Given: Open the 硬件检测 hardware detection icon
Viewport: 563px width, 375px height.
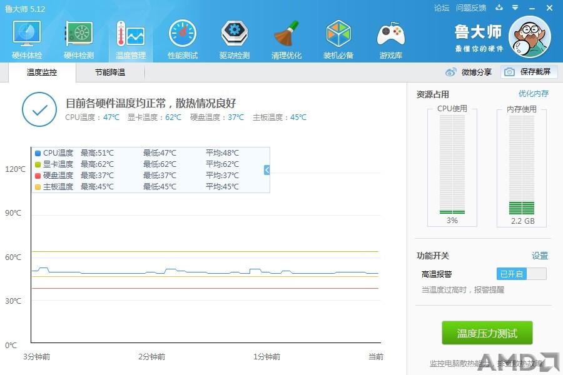Looking at the screenshot, I should [79, 34].
